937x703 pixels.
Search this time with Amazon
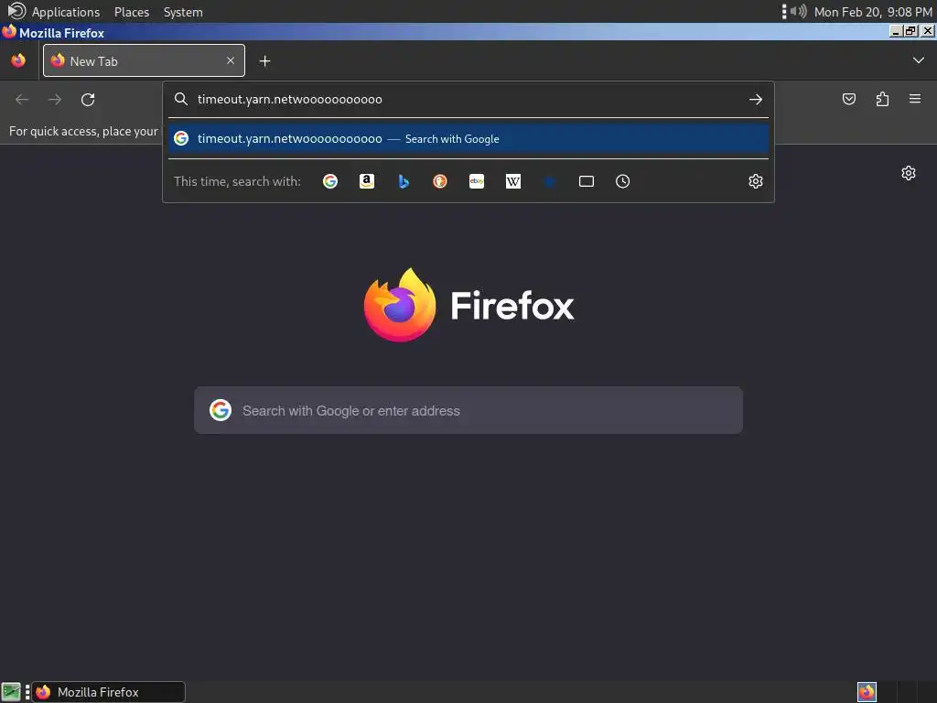pyautogui.click(x=367, y=181)
